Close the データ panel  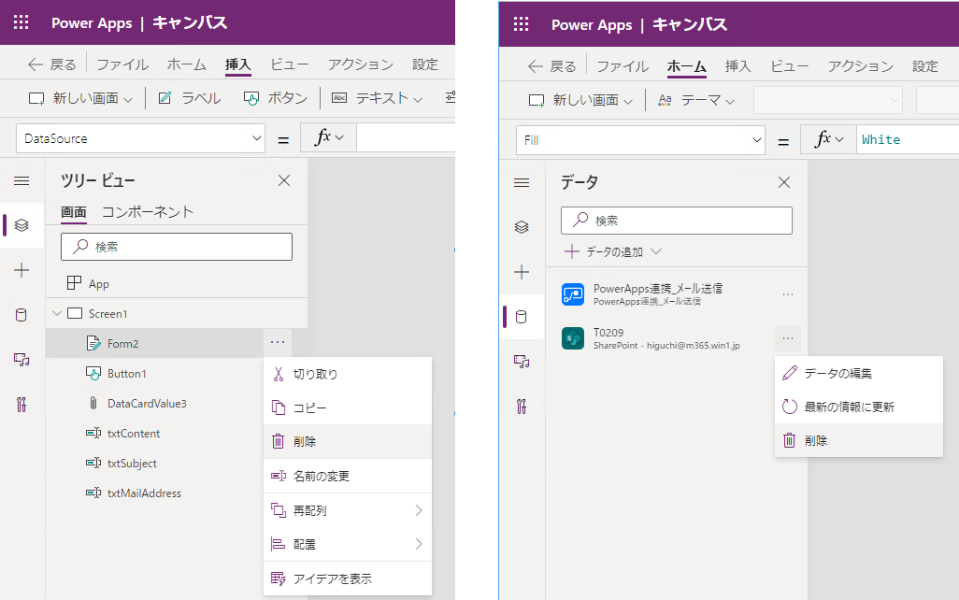tap(784, 182)
